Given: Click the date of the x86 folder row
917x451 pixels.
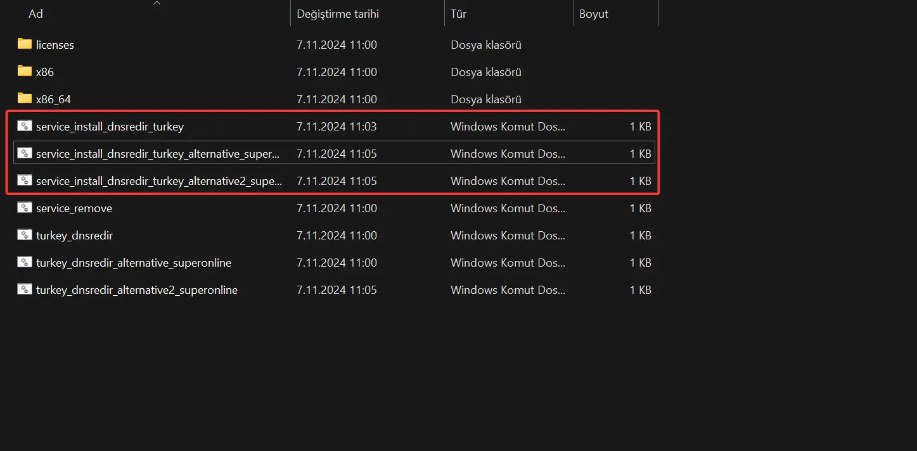Looking at the screenshot, I should [337, 72].
